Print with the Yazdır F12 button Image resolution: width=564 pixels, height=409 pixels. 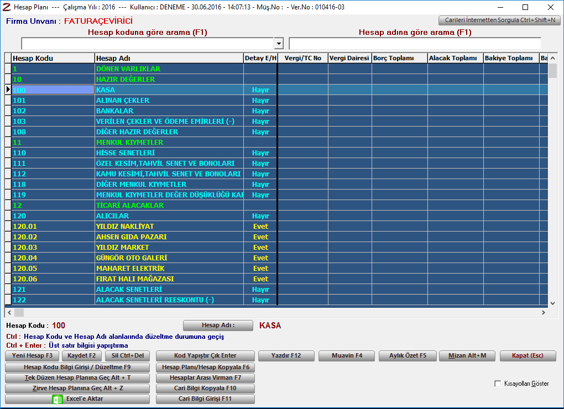(x=286, y=356)
